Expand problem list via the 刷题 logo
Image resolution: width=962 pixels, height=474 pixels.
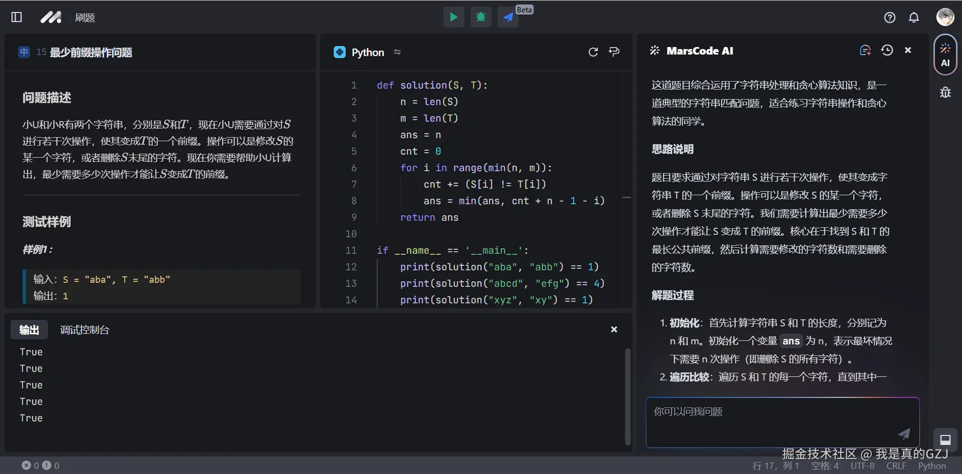pyautogui.click(x=51, y=17)
